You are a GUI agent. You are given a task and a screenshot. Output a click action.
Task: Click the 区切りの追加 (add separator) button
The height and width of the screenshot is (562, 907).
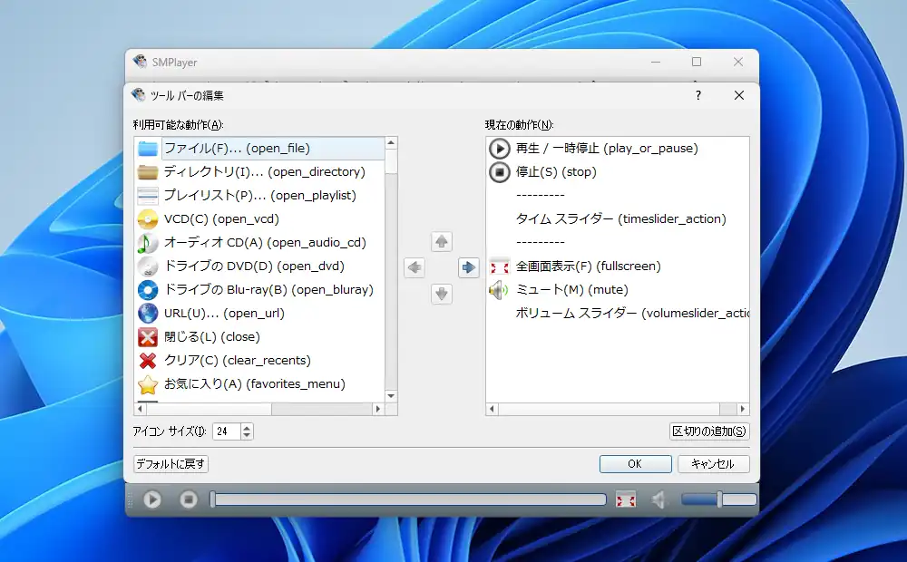707,431
